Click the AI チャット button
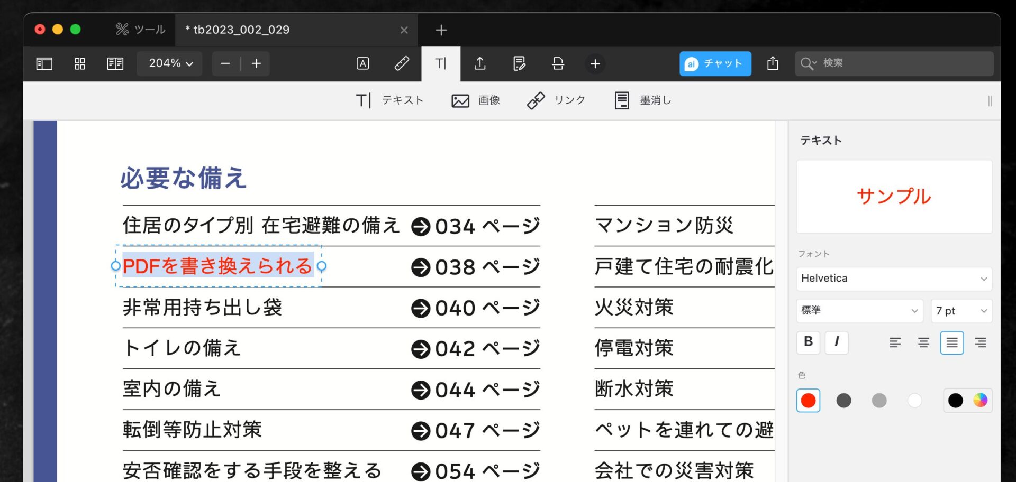The image size is (1016, 482). (x=715, y=64)
